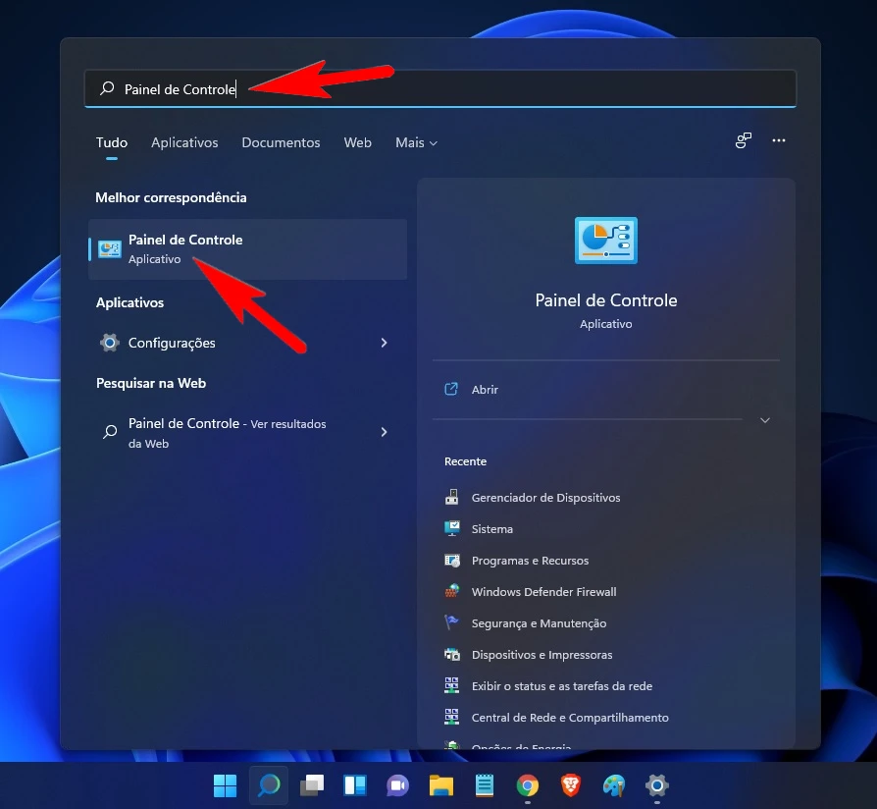The image size is (877, 809).
Task: Open the three-dots more options menu
Action: tap(779, 140)
